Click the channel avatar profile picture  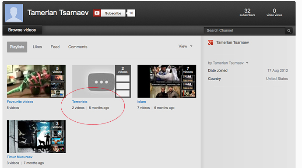(14, 13)
